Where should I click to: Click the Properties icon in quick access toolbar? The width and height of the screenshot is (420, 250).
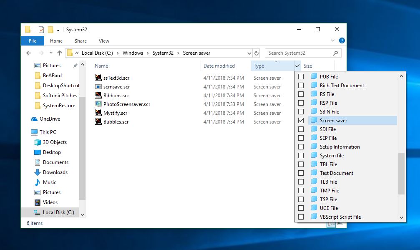(41, 30)
